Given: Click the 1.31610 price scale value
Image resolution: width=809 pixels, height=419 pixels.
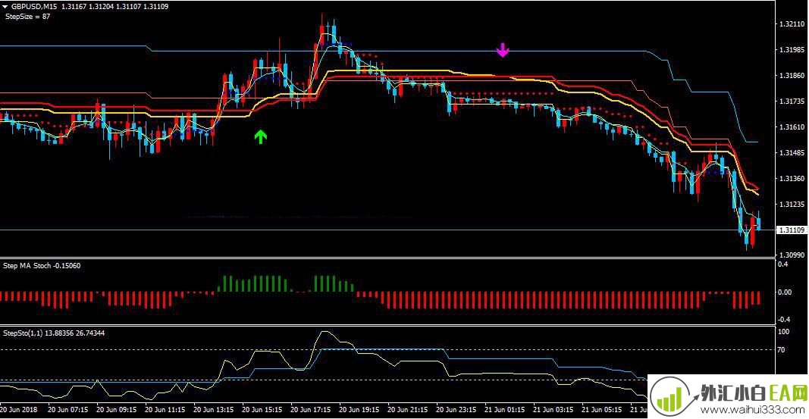Looking at the screenshot, I should click(x=792, y=127).
